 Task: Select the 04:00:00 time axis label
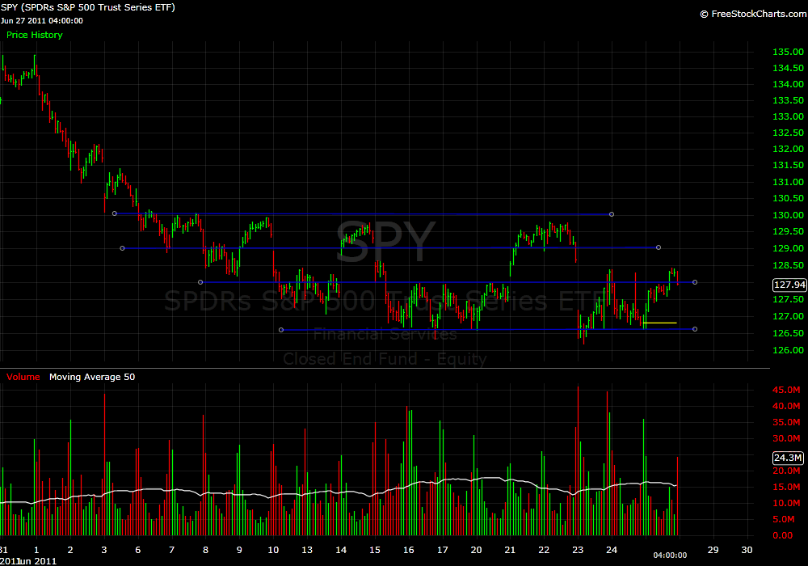670,555
